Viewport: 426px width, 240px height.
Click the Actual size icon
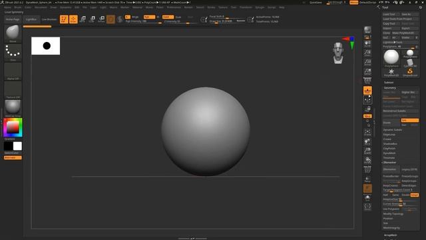(367, 62)
